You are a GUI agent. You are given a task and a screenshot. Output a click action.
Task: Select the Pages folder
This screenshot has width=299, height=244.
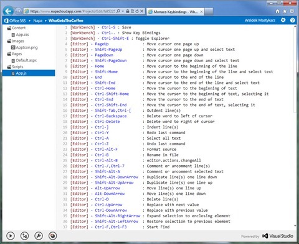click(x=17, y=54)
